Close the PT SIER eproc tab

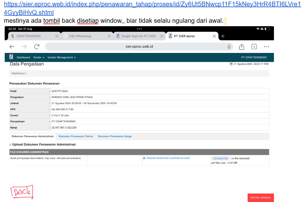214,36
